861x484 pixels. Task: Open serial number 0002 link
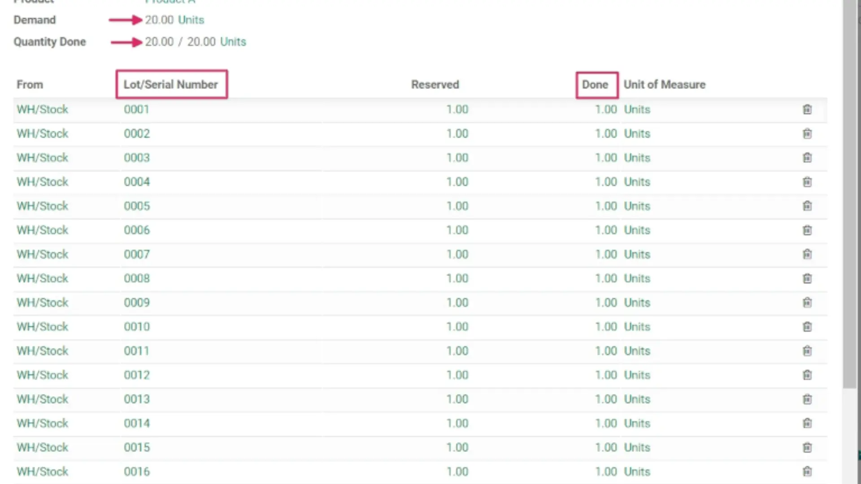tap(137, 134)
